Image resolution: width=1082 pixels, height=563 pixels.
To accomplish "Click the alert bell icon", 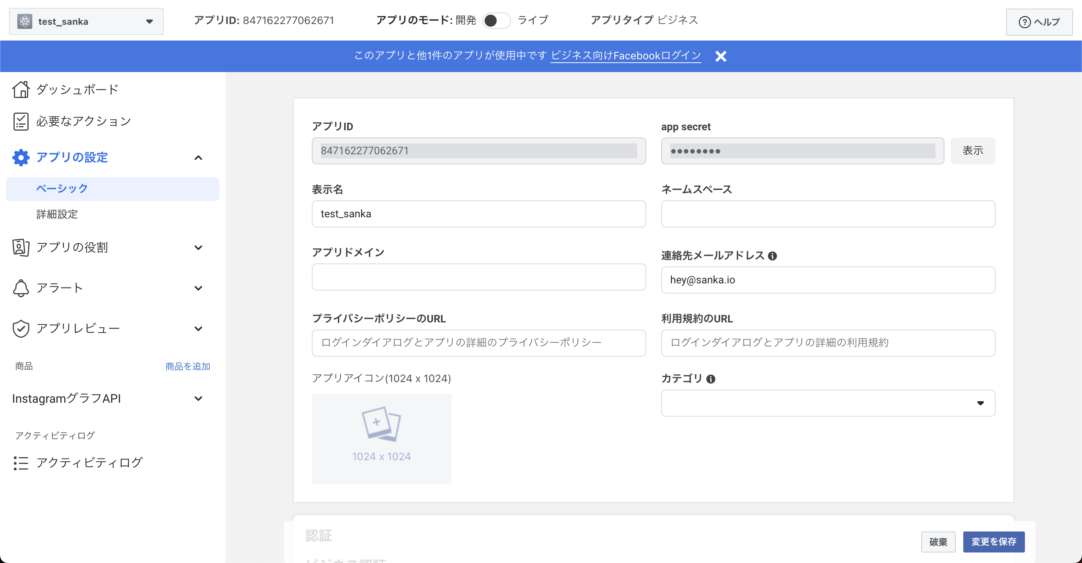I will coord(21,288).
